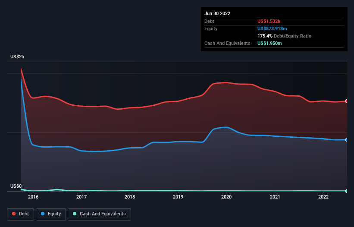The width and height of the screenshot is (354, 227).
Task: Select the red Debt endpoint marker
Action: pos(347,101)
